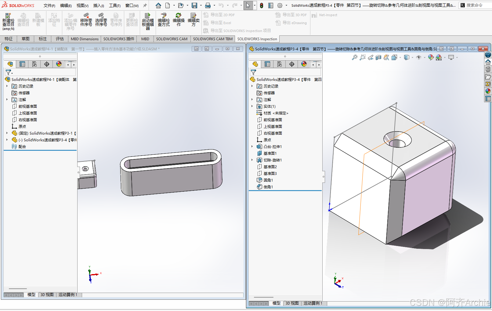Click the Save icon in the top toolbar
Image resolution: width=492 pixels, height=311 pixels.
[x=194, y=5]
